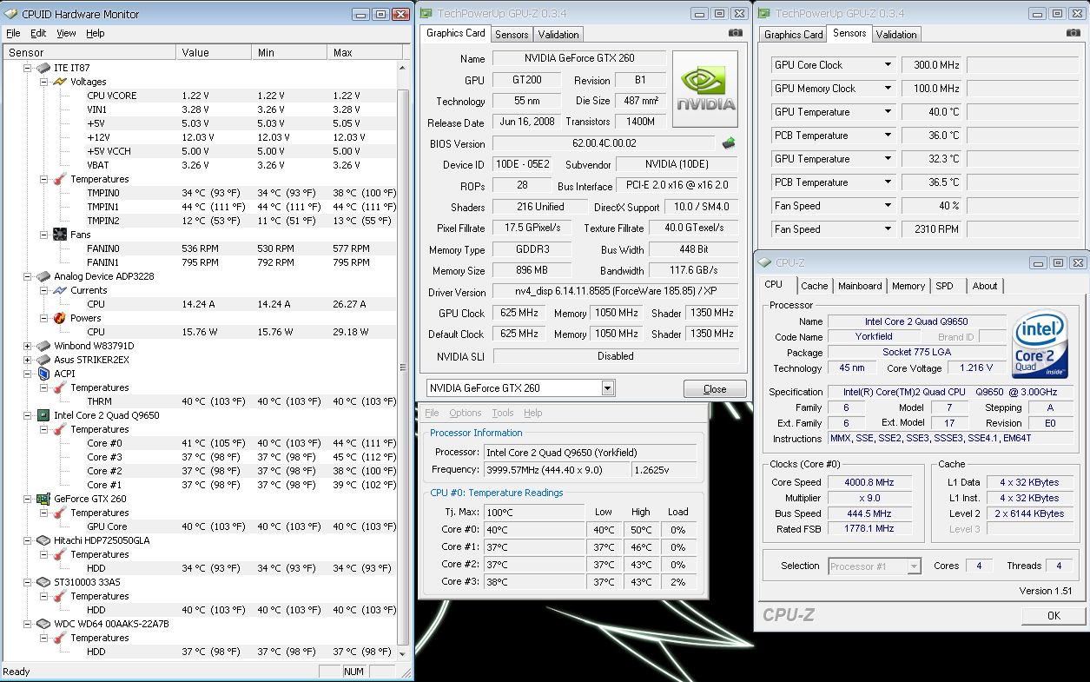Image resolution: width=1090 pixels, height=682 pixels.
Task: Click the GPU-Z screenshot camera icon in Graphics Card window
Action: (x=736, y=33)
